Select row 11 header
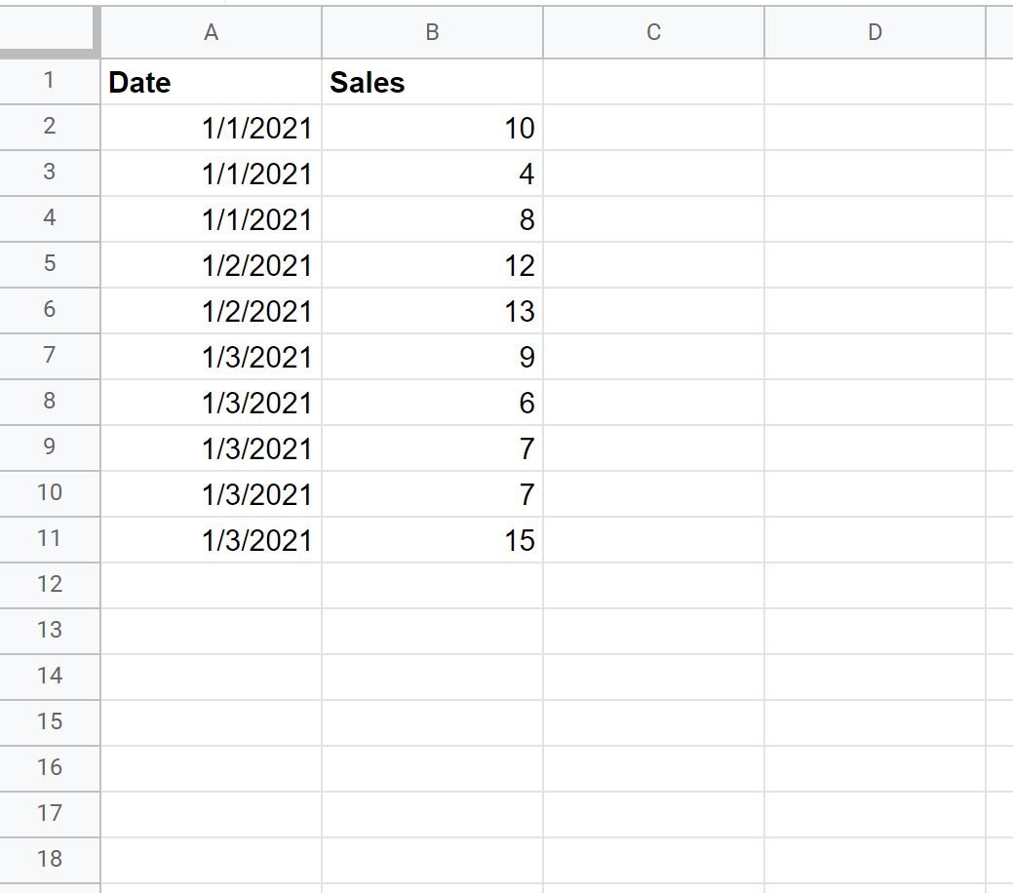The image size is (1013, 893). (50, 539)
